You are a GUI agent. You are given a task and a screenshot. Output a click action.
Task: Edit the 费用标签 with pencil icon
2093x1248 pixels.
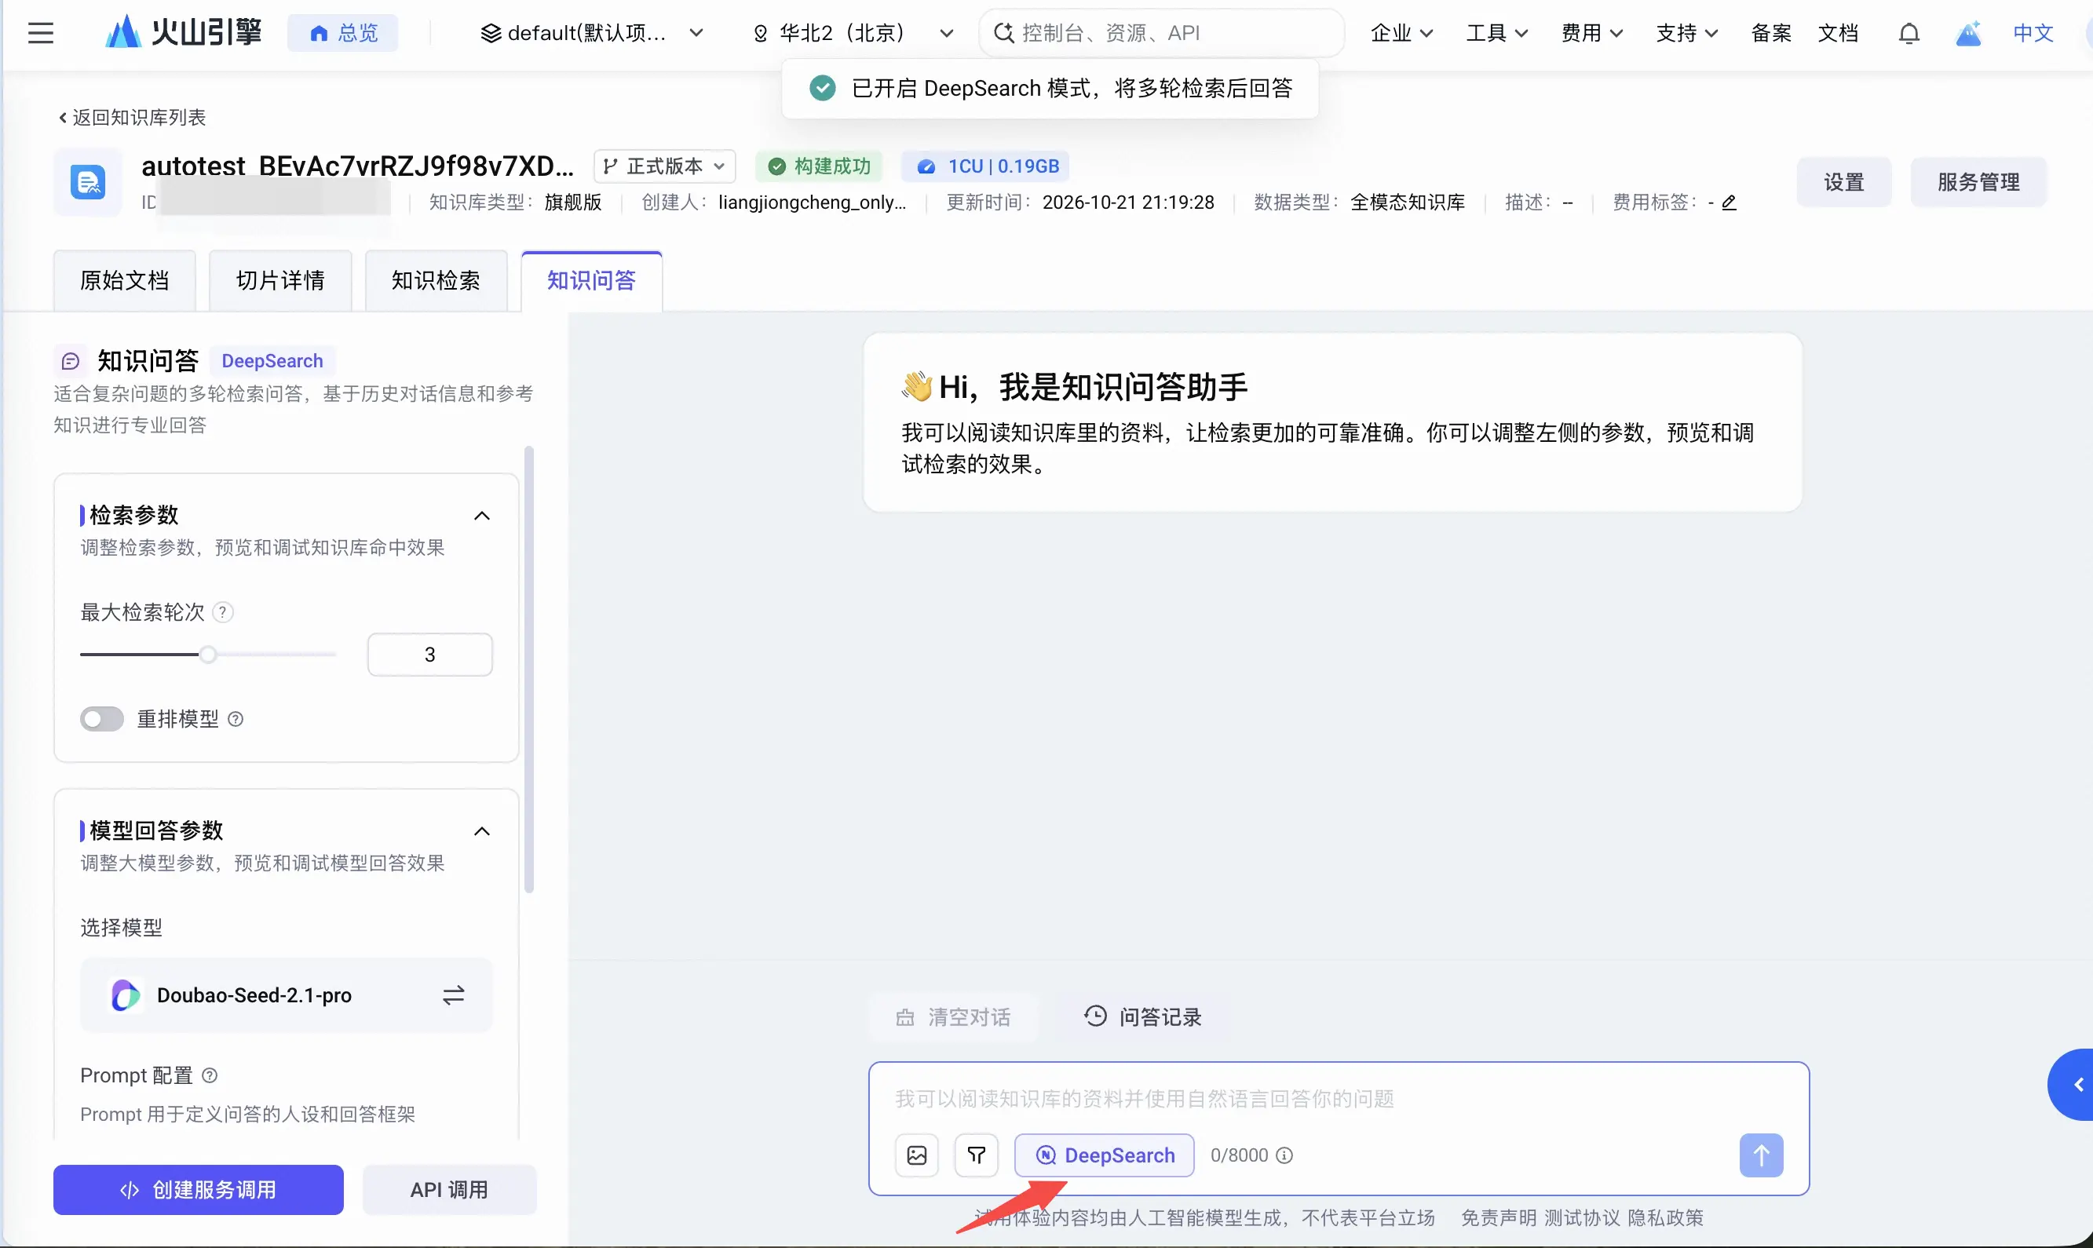1729,203
